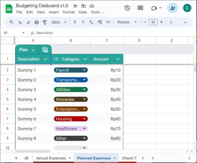
Task: Rename the Budgeting Dasboard v1.0 title
Action: 42,6
